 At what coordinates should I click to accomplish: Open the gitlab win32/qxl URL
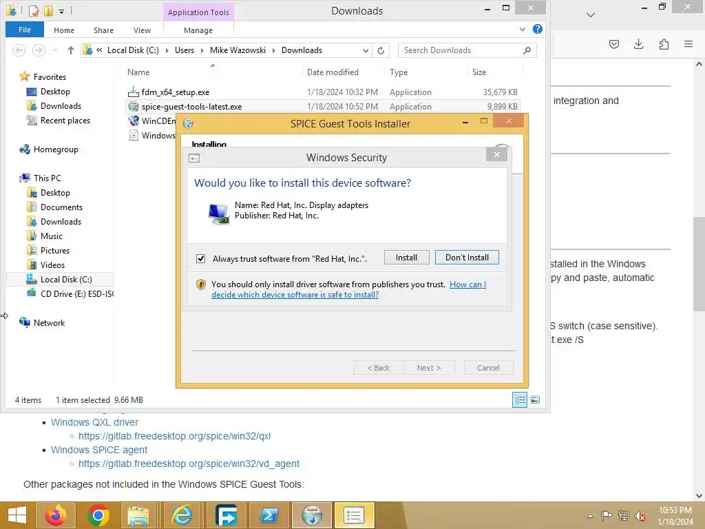tap(174, 436)
